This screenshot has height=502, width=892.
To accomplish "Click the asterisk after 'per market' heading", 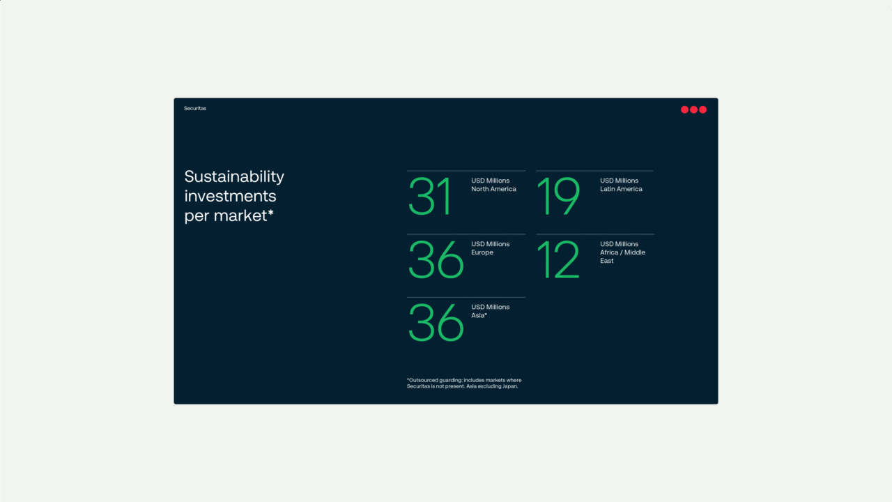I will 270,214.
